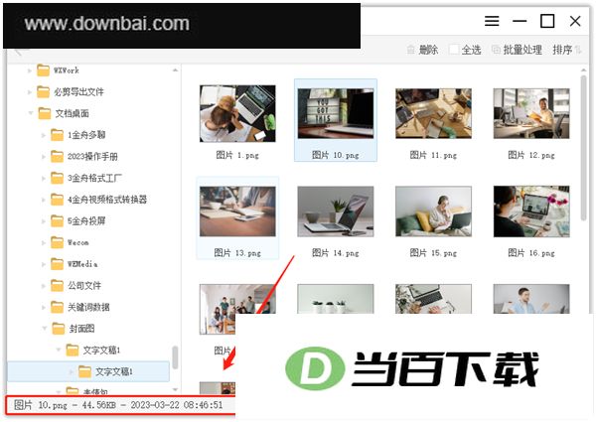The image size is (596, 422).
Task: Click the file name 图片 15.png
Action: [433, 253]
